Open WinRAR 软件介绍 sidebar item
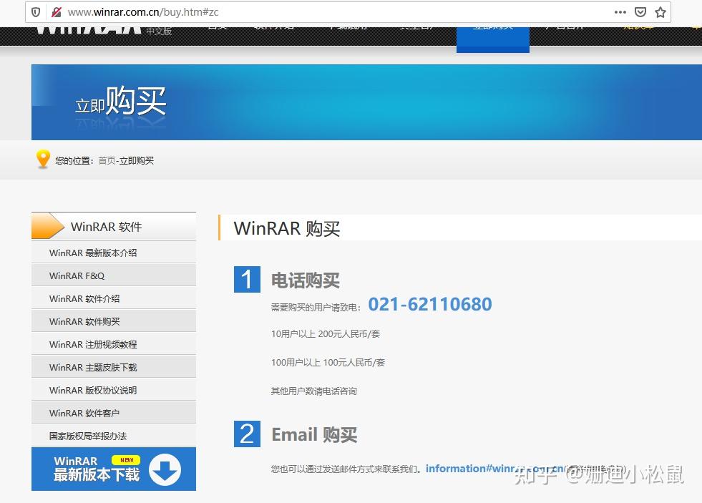The image size is (702, 503). (114, 298)
